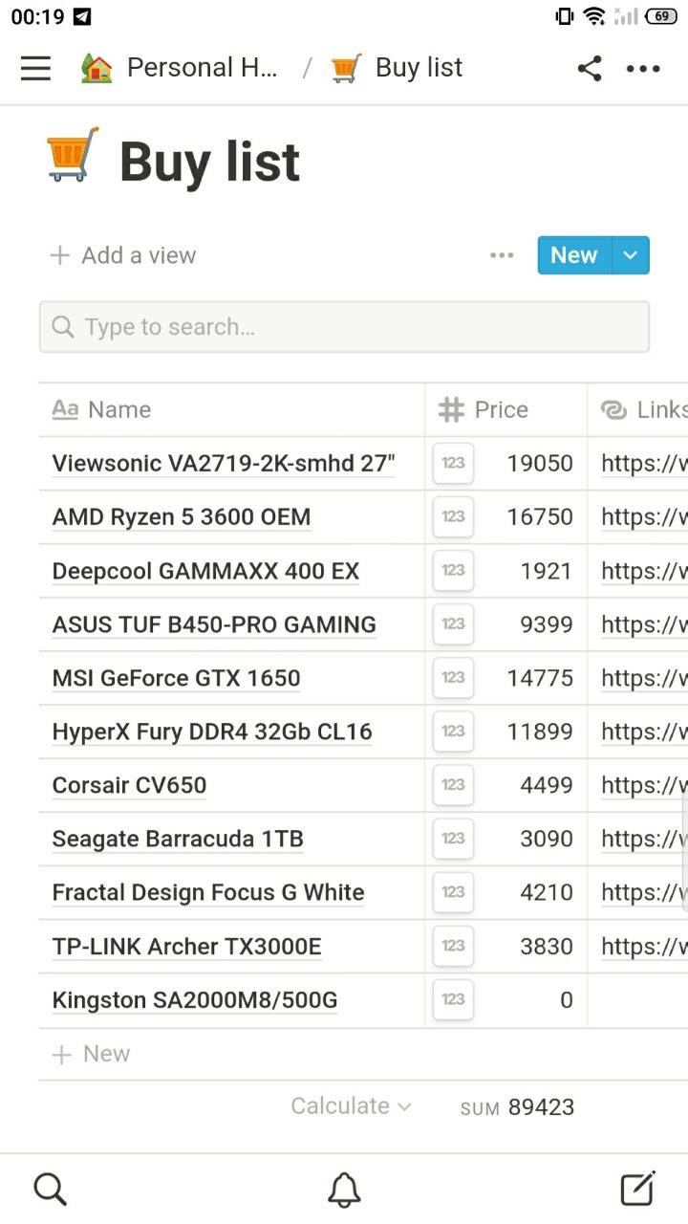Tap 123 icon in MSI GeForce row
Screen dimensions: 688x1224
tap(453, 678)
